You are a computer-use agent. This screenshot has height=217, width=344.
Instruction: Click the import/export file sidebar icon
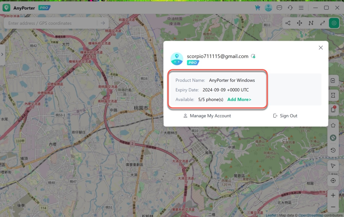(x=333, y=81)
